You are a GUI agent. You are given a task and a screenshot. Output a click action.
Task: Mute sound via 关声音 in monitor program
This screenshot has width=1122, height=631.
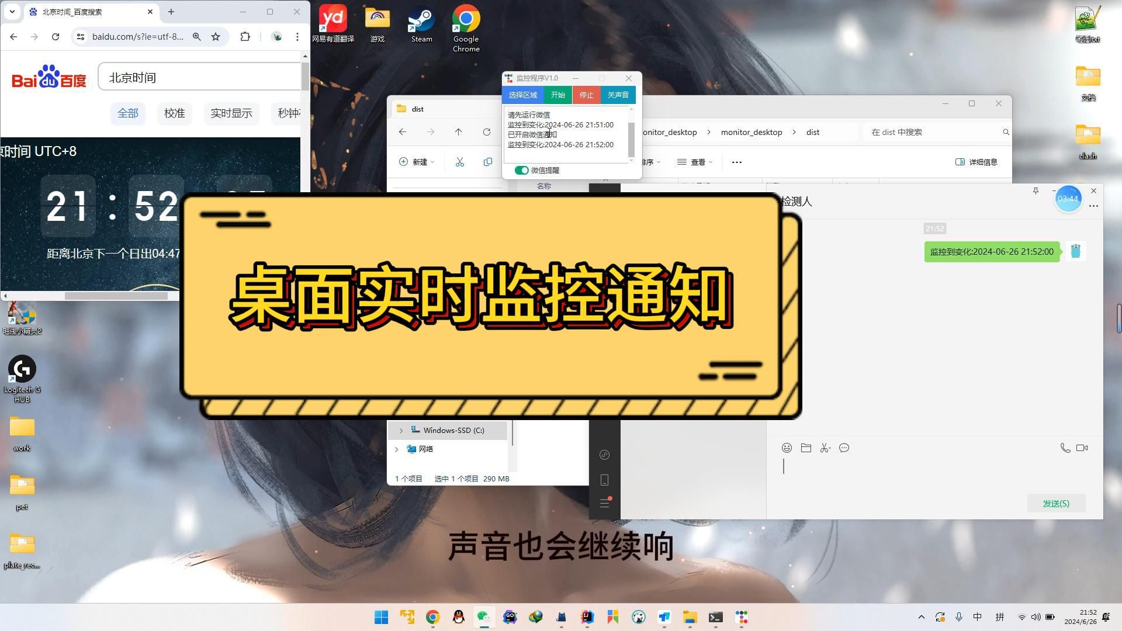pyautogui.click(x=618, y=95)
